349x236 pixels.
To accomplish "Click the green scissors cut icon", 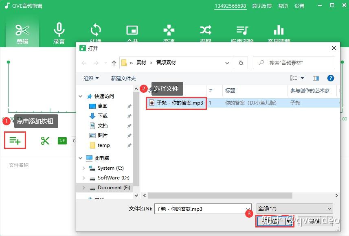I will [45, 140].
